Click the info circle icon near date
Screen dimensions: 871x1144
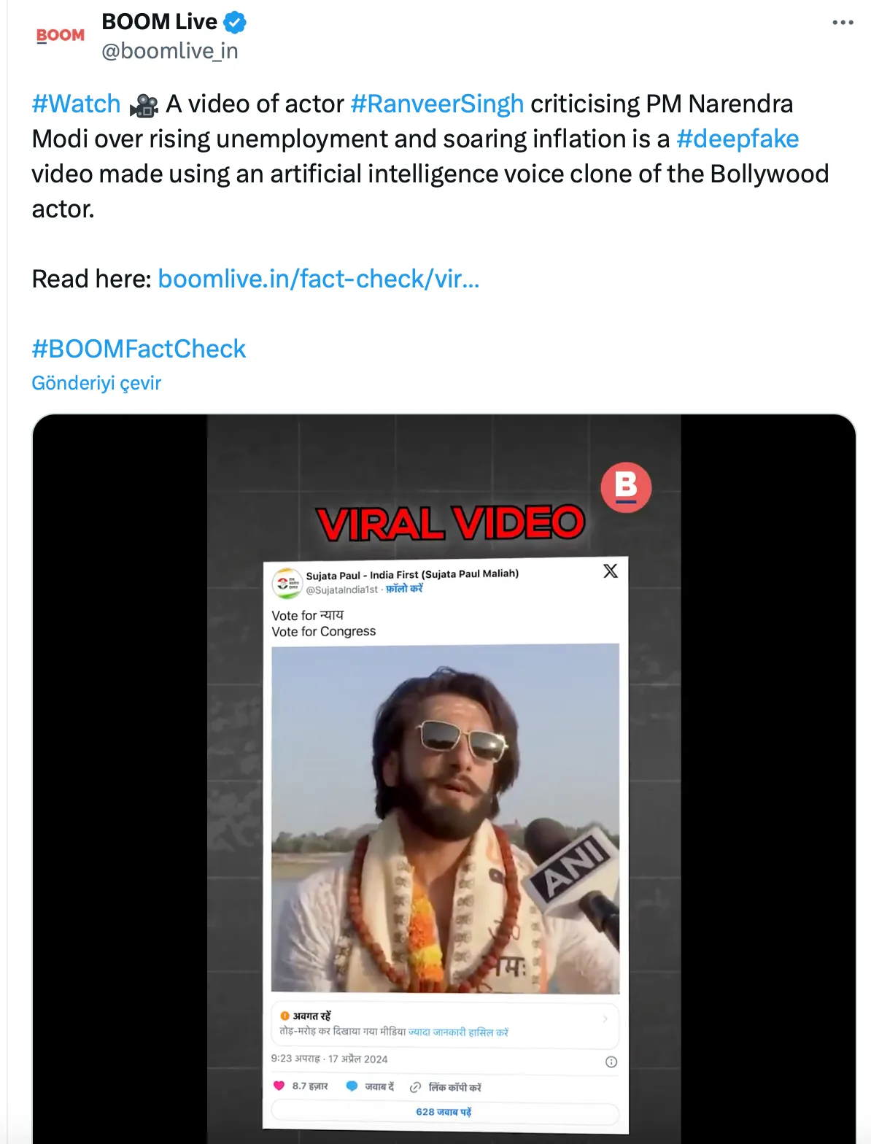[611, 1062]
